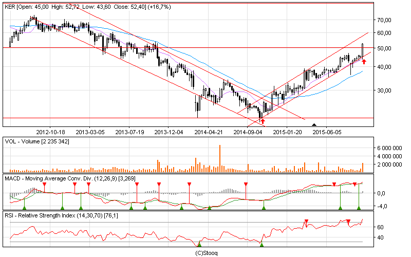Click the 2 000 000 volume axis label
411x257 pixels.
389,164
